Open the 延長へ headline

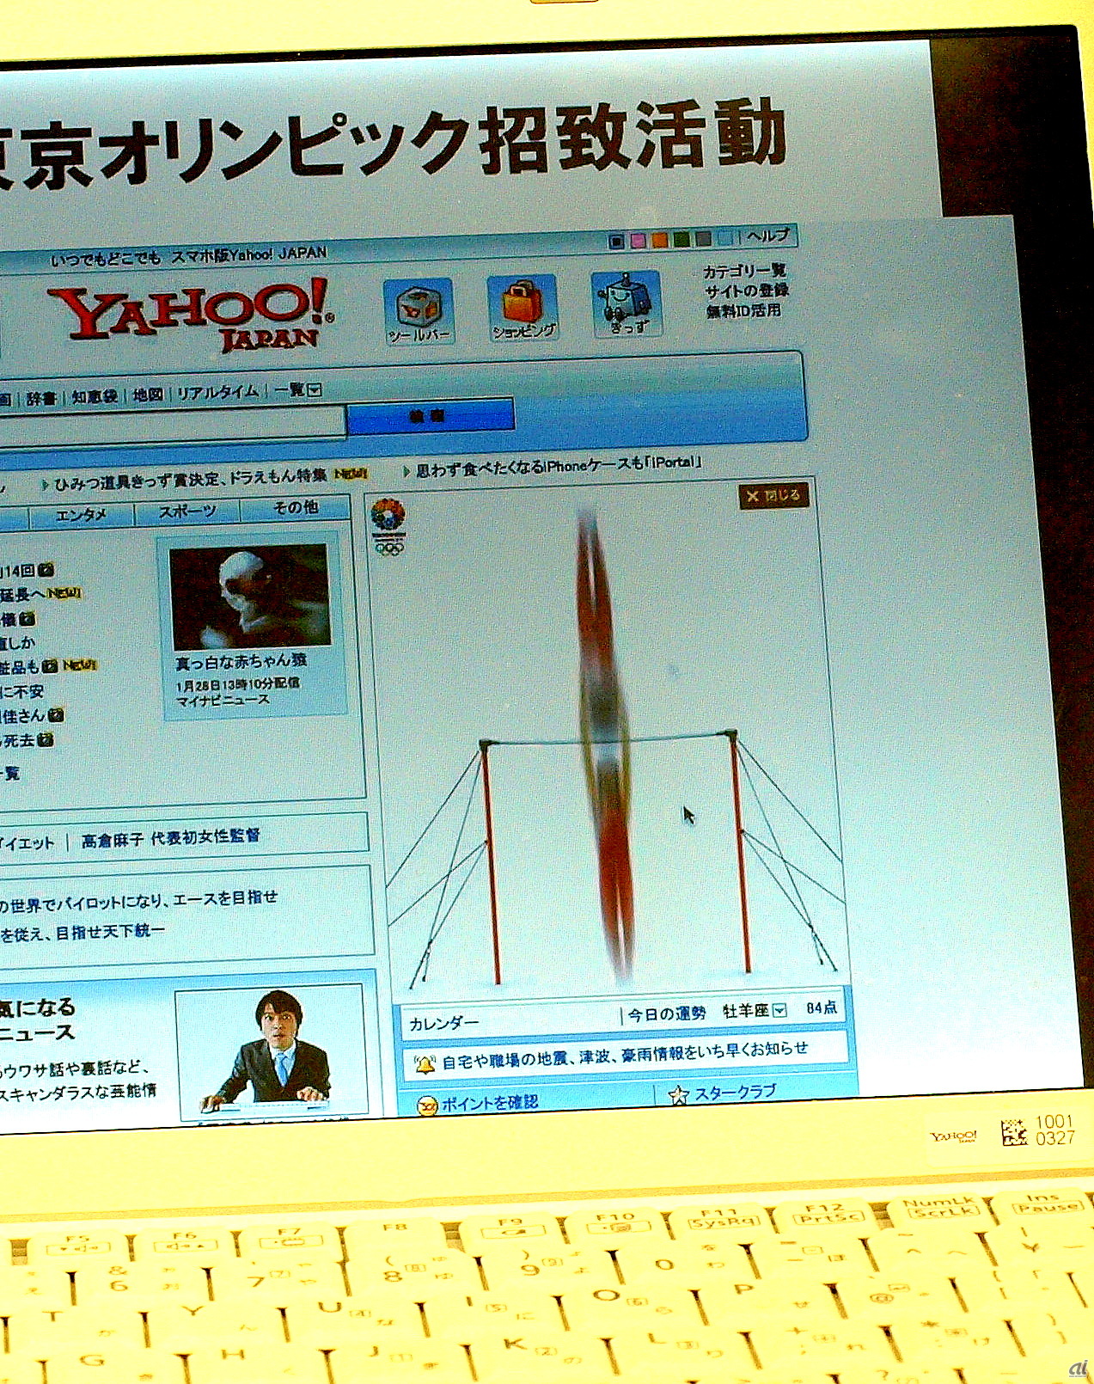[21, 594]
